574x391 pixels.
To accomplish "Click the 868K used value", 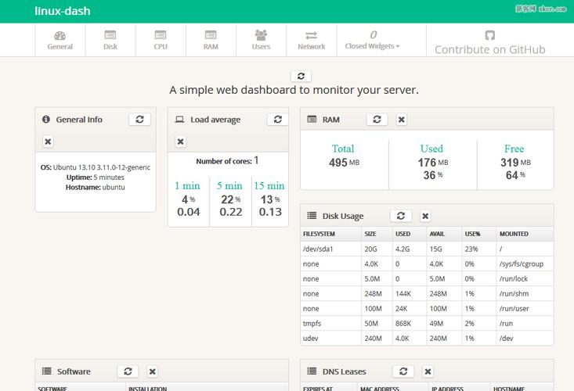I will click(403, 324).
